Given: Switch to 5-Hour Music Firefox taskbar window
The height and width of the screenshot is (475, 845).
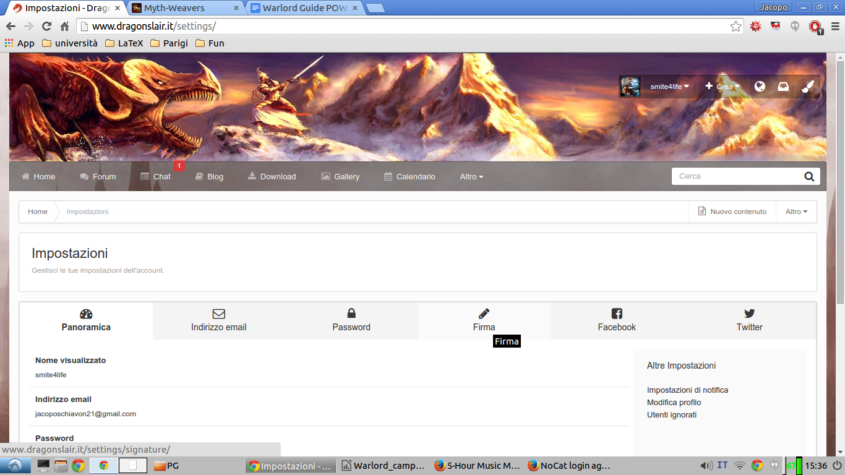Looking at the screenshot, I should pos(477,466).
